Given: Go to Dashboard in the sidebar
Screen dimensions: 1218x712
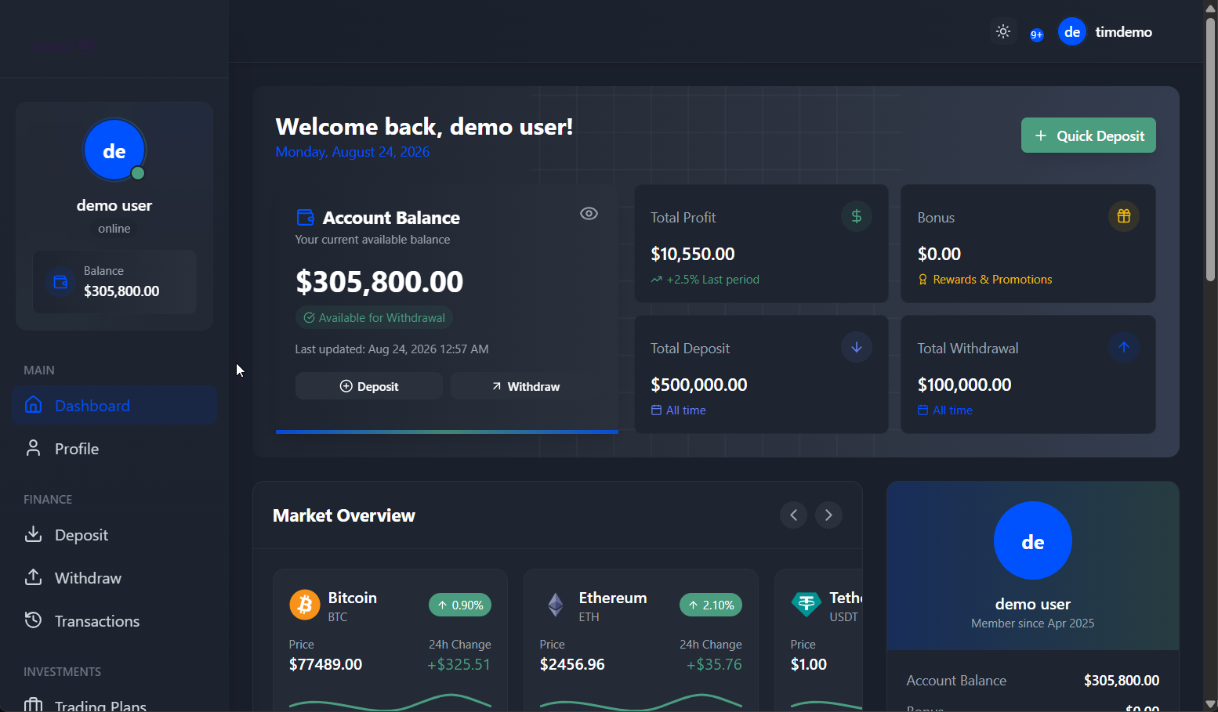Looking at the screenshot, I should pos(114,405).
